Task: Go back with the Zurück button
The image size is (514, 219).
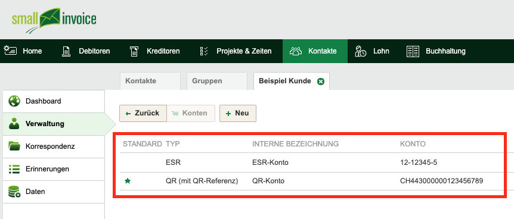Action: [x=143, y=113]
